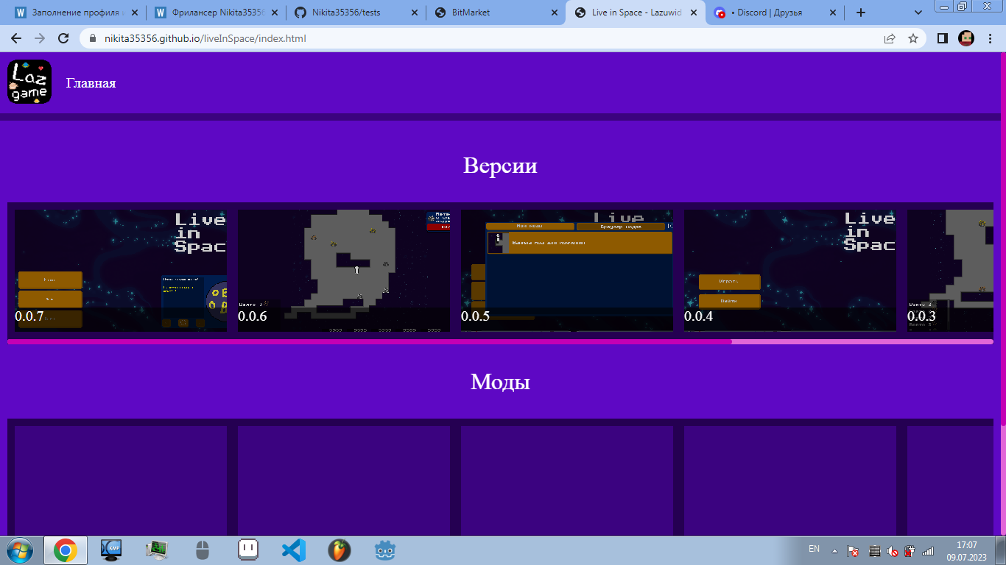The width and height of the screenshot is (1006, 565).
Task: Switch to Nikita35356/tests GitHub tab
Action: coord(355,13)
